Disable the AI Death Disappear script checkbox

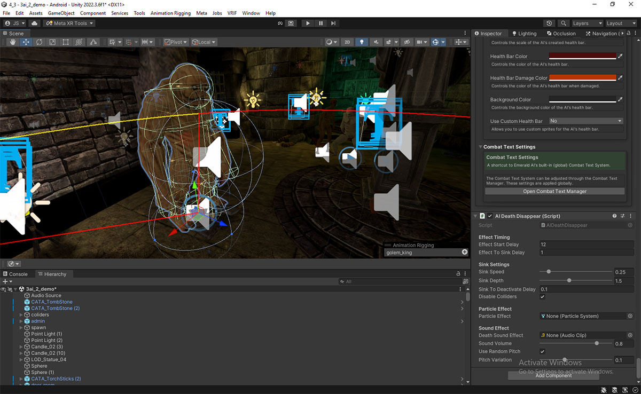pyautogui.click(x=490, y=216)
